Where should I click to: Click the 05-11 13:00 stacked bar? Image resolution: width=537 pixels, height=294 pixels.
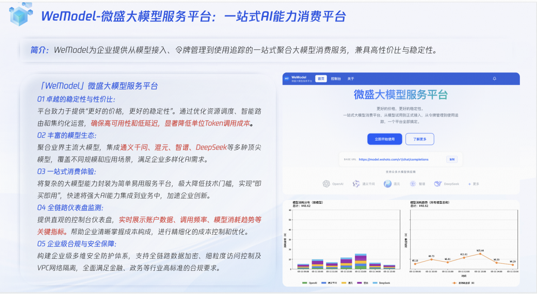[361, 261]
